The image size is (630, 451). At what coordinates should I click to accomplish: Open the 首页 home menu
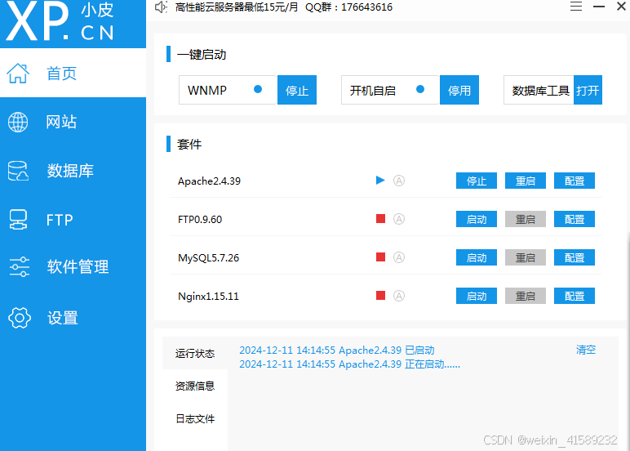[73, 73]
